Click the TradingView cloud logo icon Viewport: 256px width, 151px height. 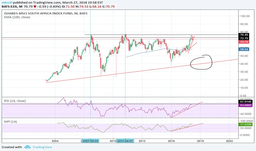pyautogui.click(x=27, y=147)
